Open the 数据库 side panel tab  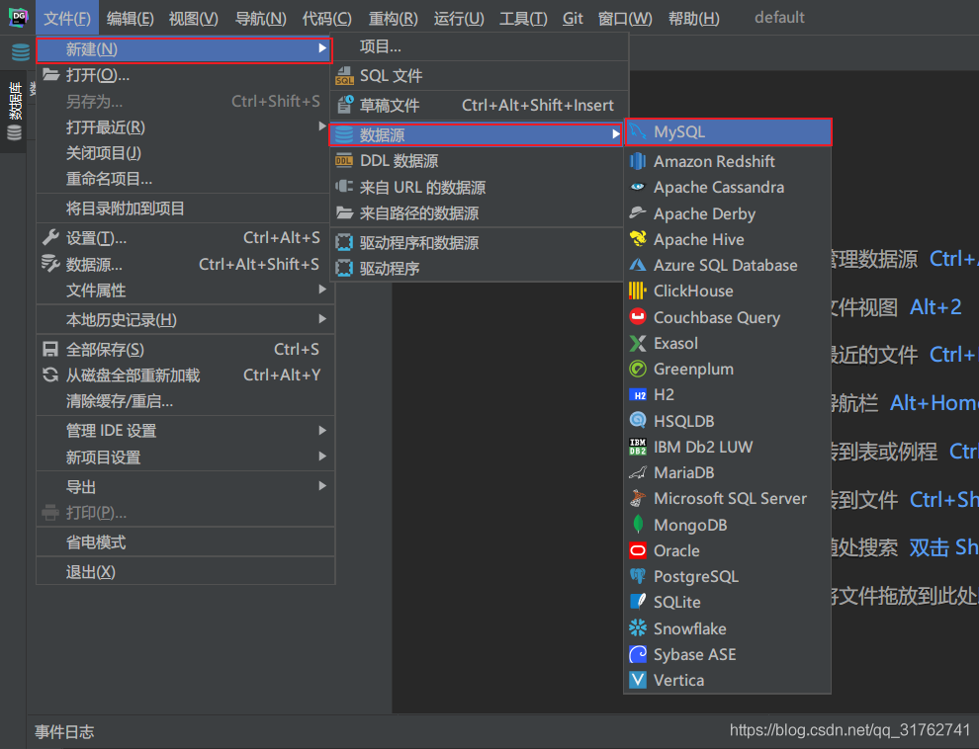click(14, 111)
